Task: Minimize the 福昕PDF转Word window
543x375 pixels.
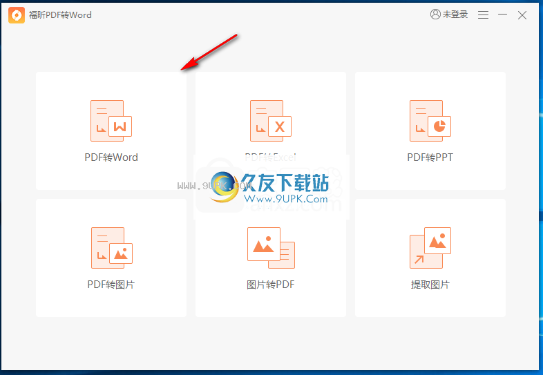Action: click(502, 15)
